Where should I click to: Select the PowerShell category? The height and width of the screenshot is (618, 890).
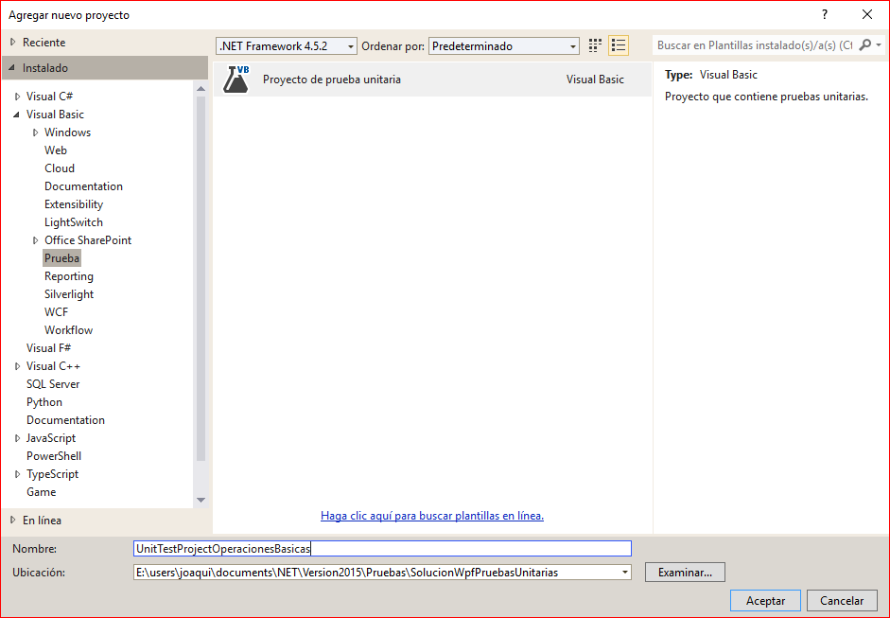54,456
